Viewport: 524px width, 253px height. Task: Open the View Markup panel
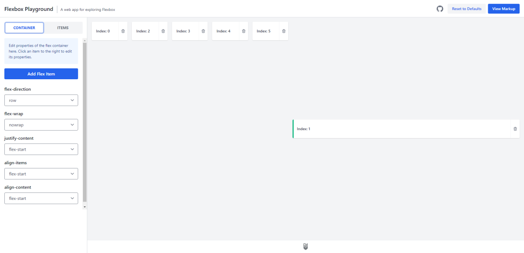(x=503, y=8)
